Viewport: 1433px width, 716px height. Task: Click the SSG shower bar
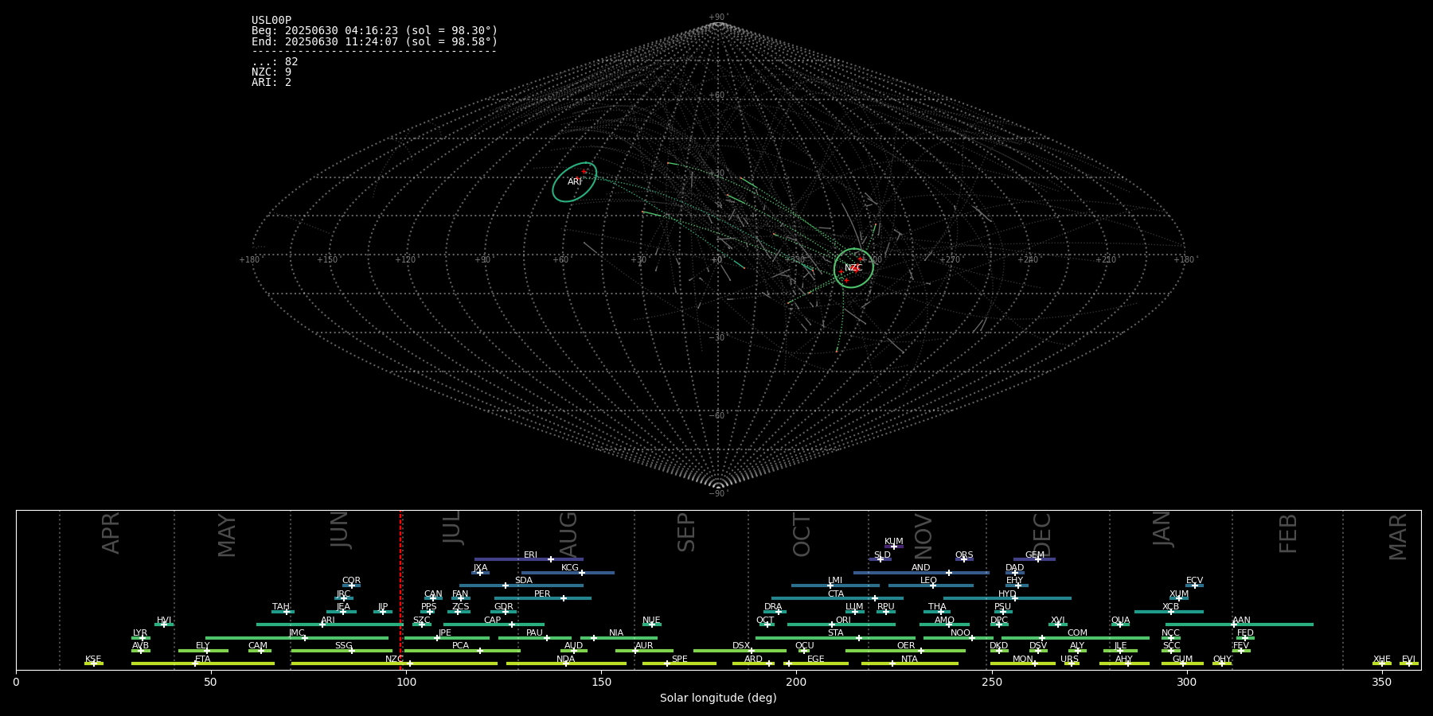pos(342,651)
